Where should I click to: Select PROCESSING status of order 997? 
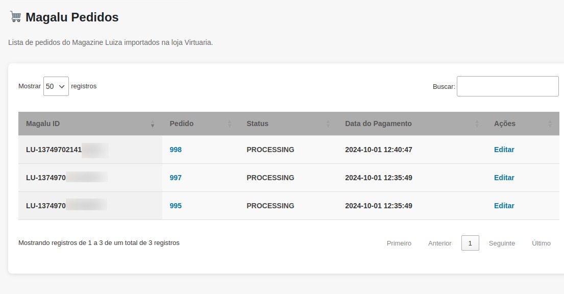[270, 178]
